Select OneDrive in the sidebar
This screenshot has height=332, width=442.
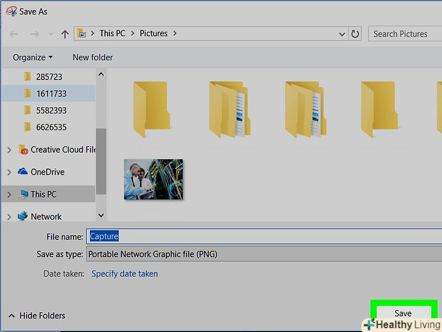(x=41, y=171)
